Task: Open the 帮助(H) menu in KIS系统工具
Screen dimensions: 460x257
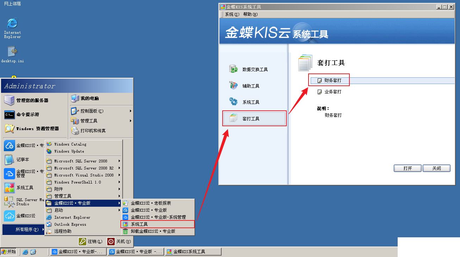Action: [x=250, y=14]
